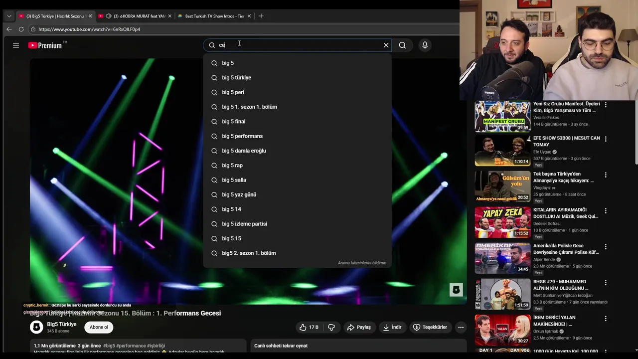Open the tab list dropdown arrow
Image resolution: width=638 pixels, height=359 pixels.
9,16
